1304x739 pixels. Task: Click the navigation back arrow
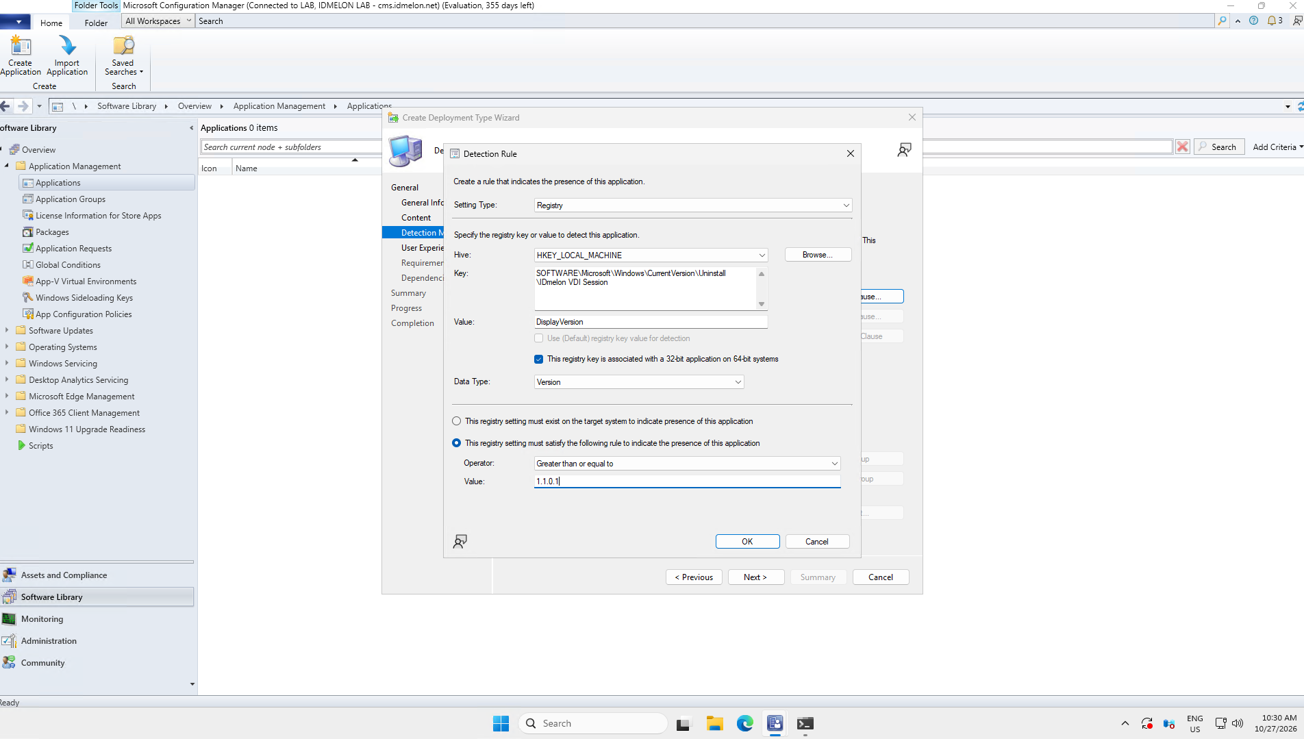click(5, 106)
